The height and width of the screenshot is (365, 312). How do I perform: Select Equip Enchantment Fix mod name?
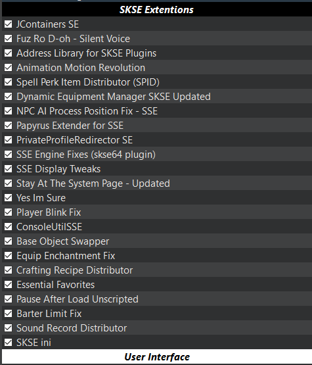pos(66,256)
